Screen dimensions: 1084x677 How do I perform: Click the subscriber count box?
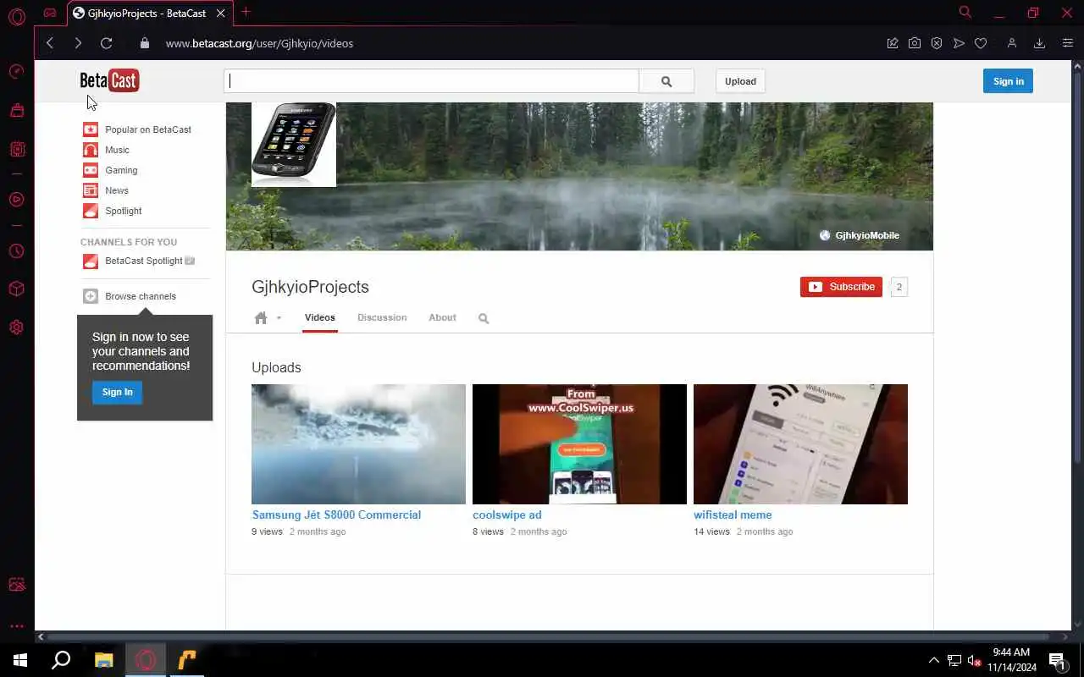click(899, 287)
